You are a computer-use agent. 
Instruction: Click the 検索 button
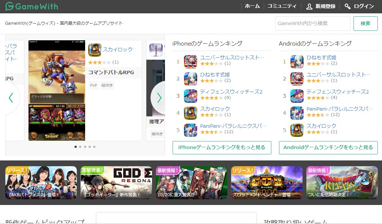point(365,24)
